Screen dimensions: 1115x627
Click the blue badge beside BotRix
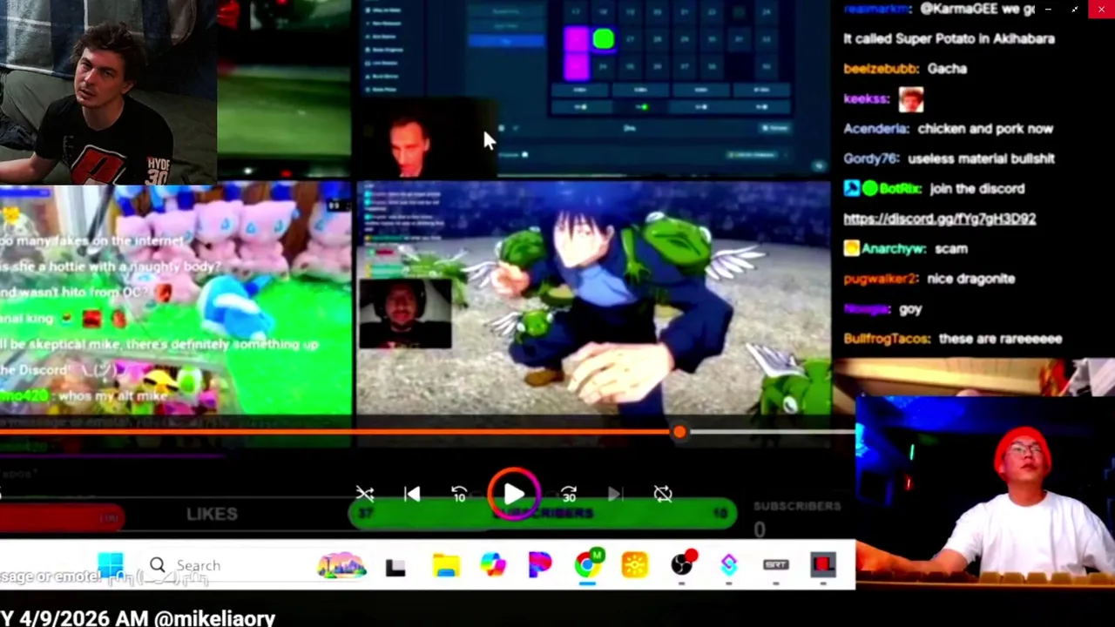(851, 189)
